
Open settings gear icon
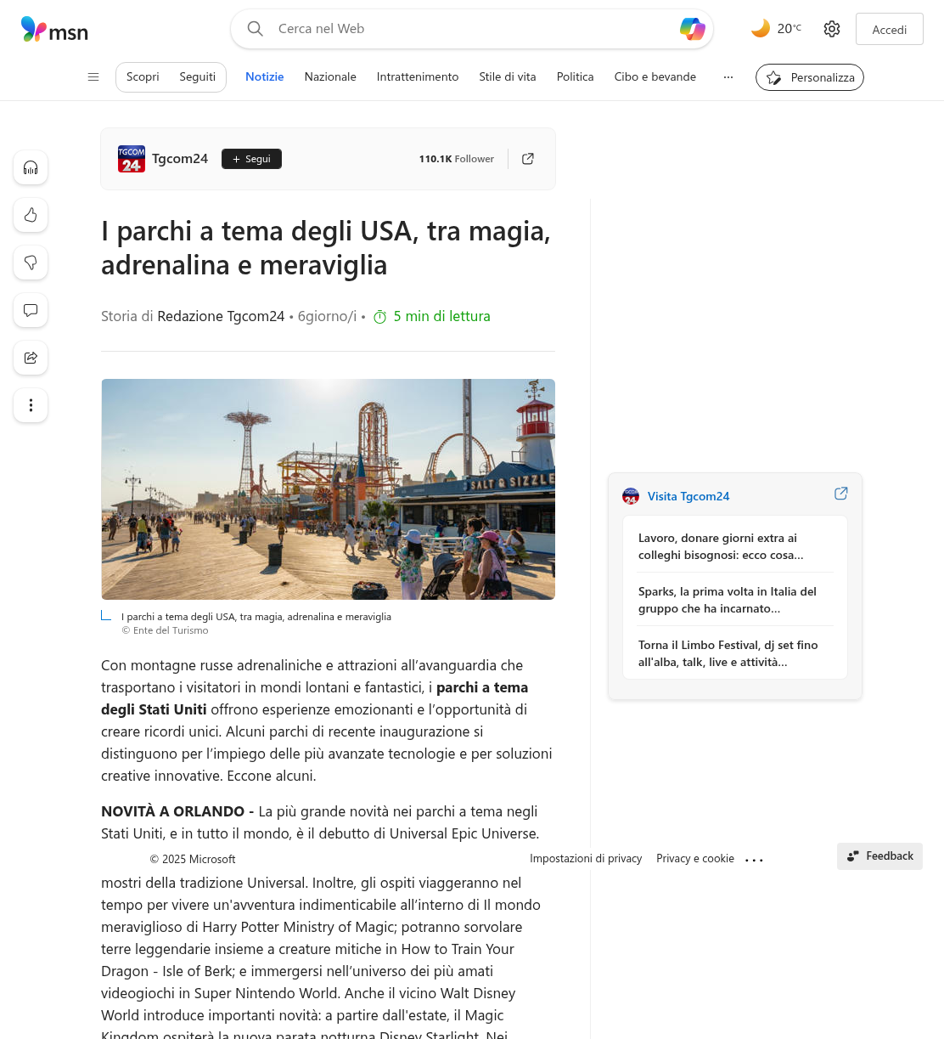832,29
